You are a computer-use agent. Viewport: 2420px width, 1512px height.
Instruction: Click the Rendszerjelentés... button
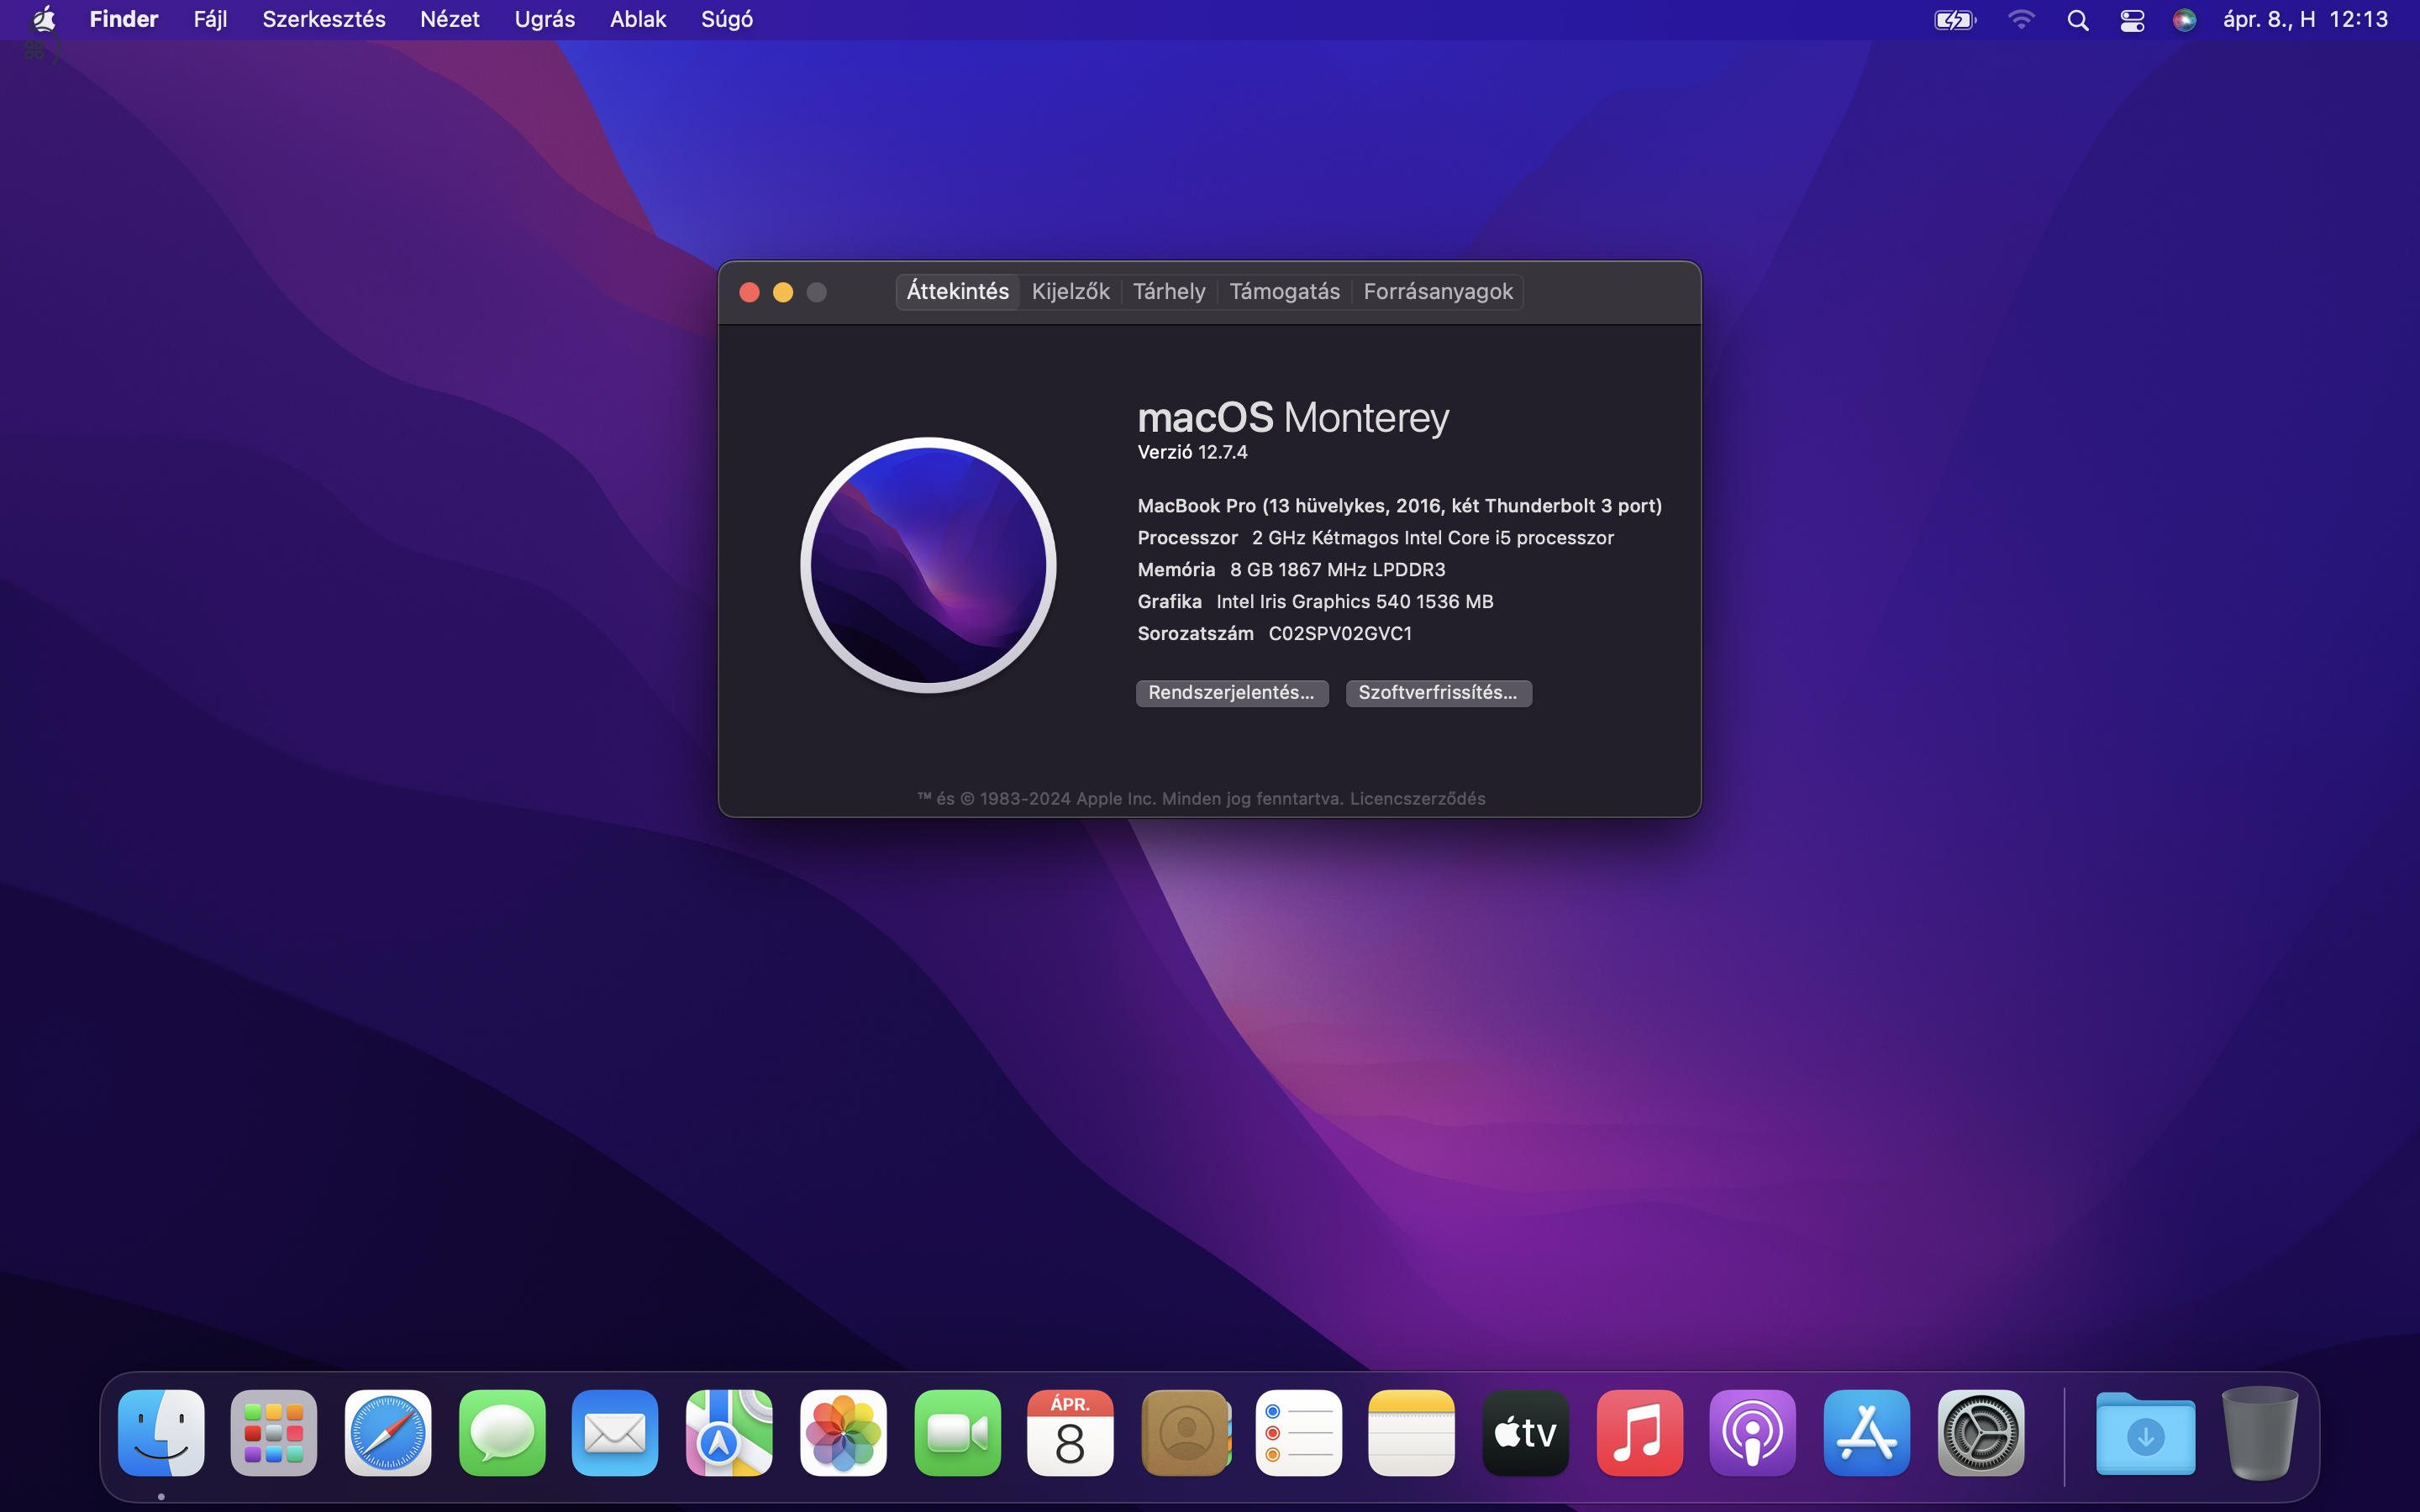coord(1231,692)
